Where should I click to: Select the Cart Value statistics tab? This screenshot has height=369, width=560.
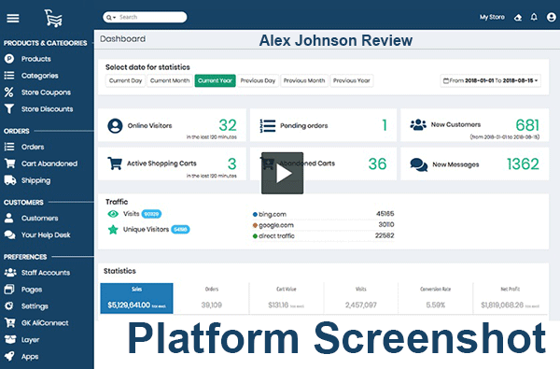coord(287,298)
